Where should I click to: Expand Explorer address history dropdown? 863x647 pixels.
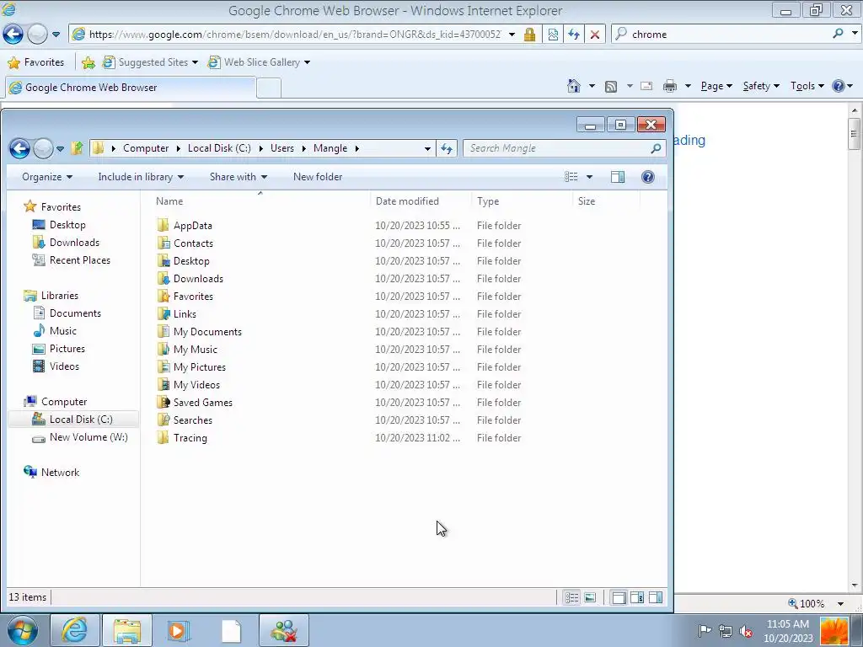(x=427, y=148)
